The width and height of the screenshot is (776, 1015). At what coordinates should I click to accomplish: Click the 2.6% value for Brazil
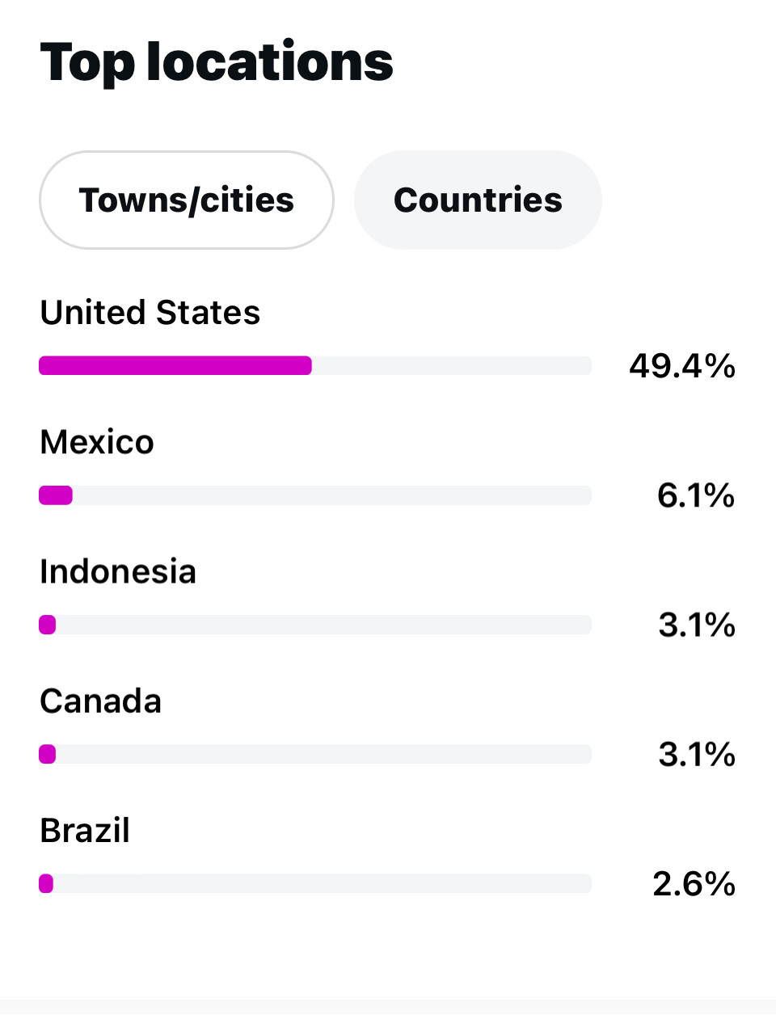point(694,883)
